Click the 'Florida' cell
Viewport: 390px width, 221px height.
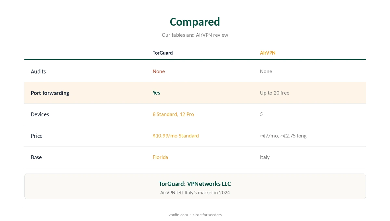(161, 157)
